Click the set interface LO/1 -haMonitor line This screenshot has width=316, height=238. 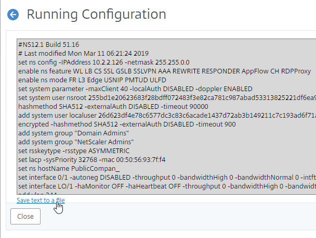point(167,186)
